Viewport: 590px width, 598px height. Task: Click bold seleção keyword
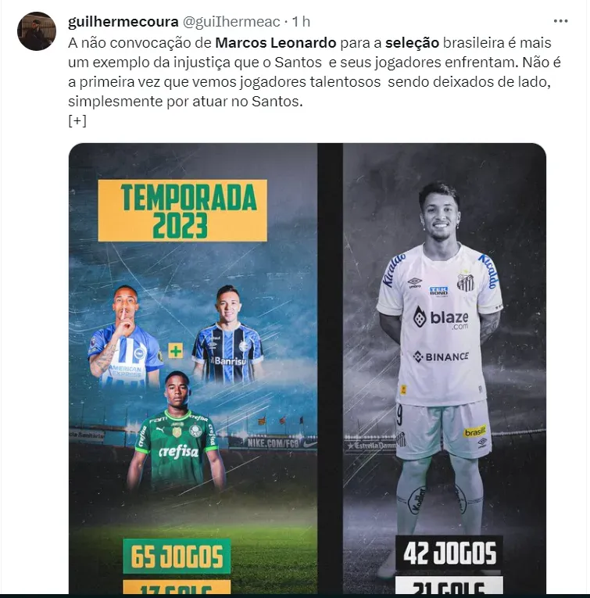[412, 43]
